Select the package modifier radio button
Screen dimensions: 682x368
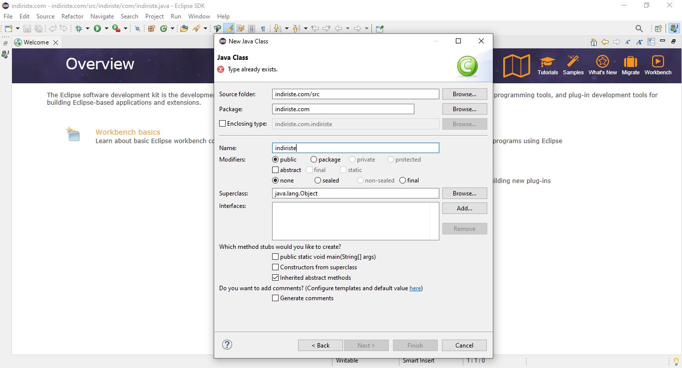click(x=314, y=160)
